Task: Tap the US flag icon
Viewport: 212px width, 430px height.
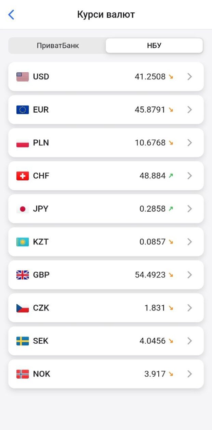Action: 23,77
